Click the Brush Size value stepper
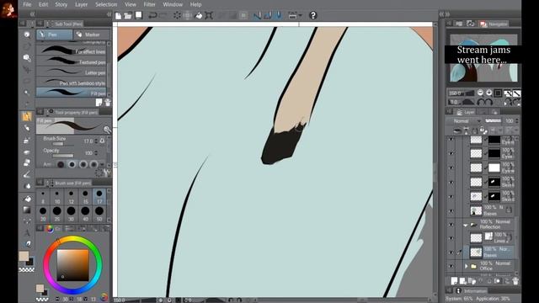Screen dimensions: 539x303 click(96, 141)
